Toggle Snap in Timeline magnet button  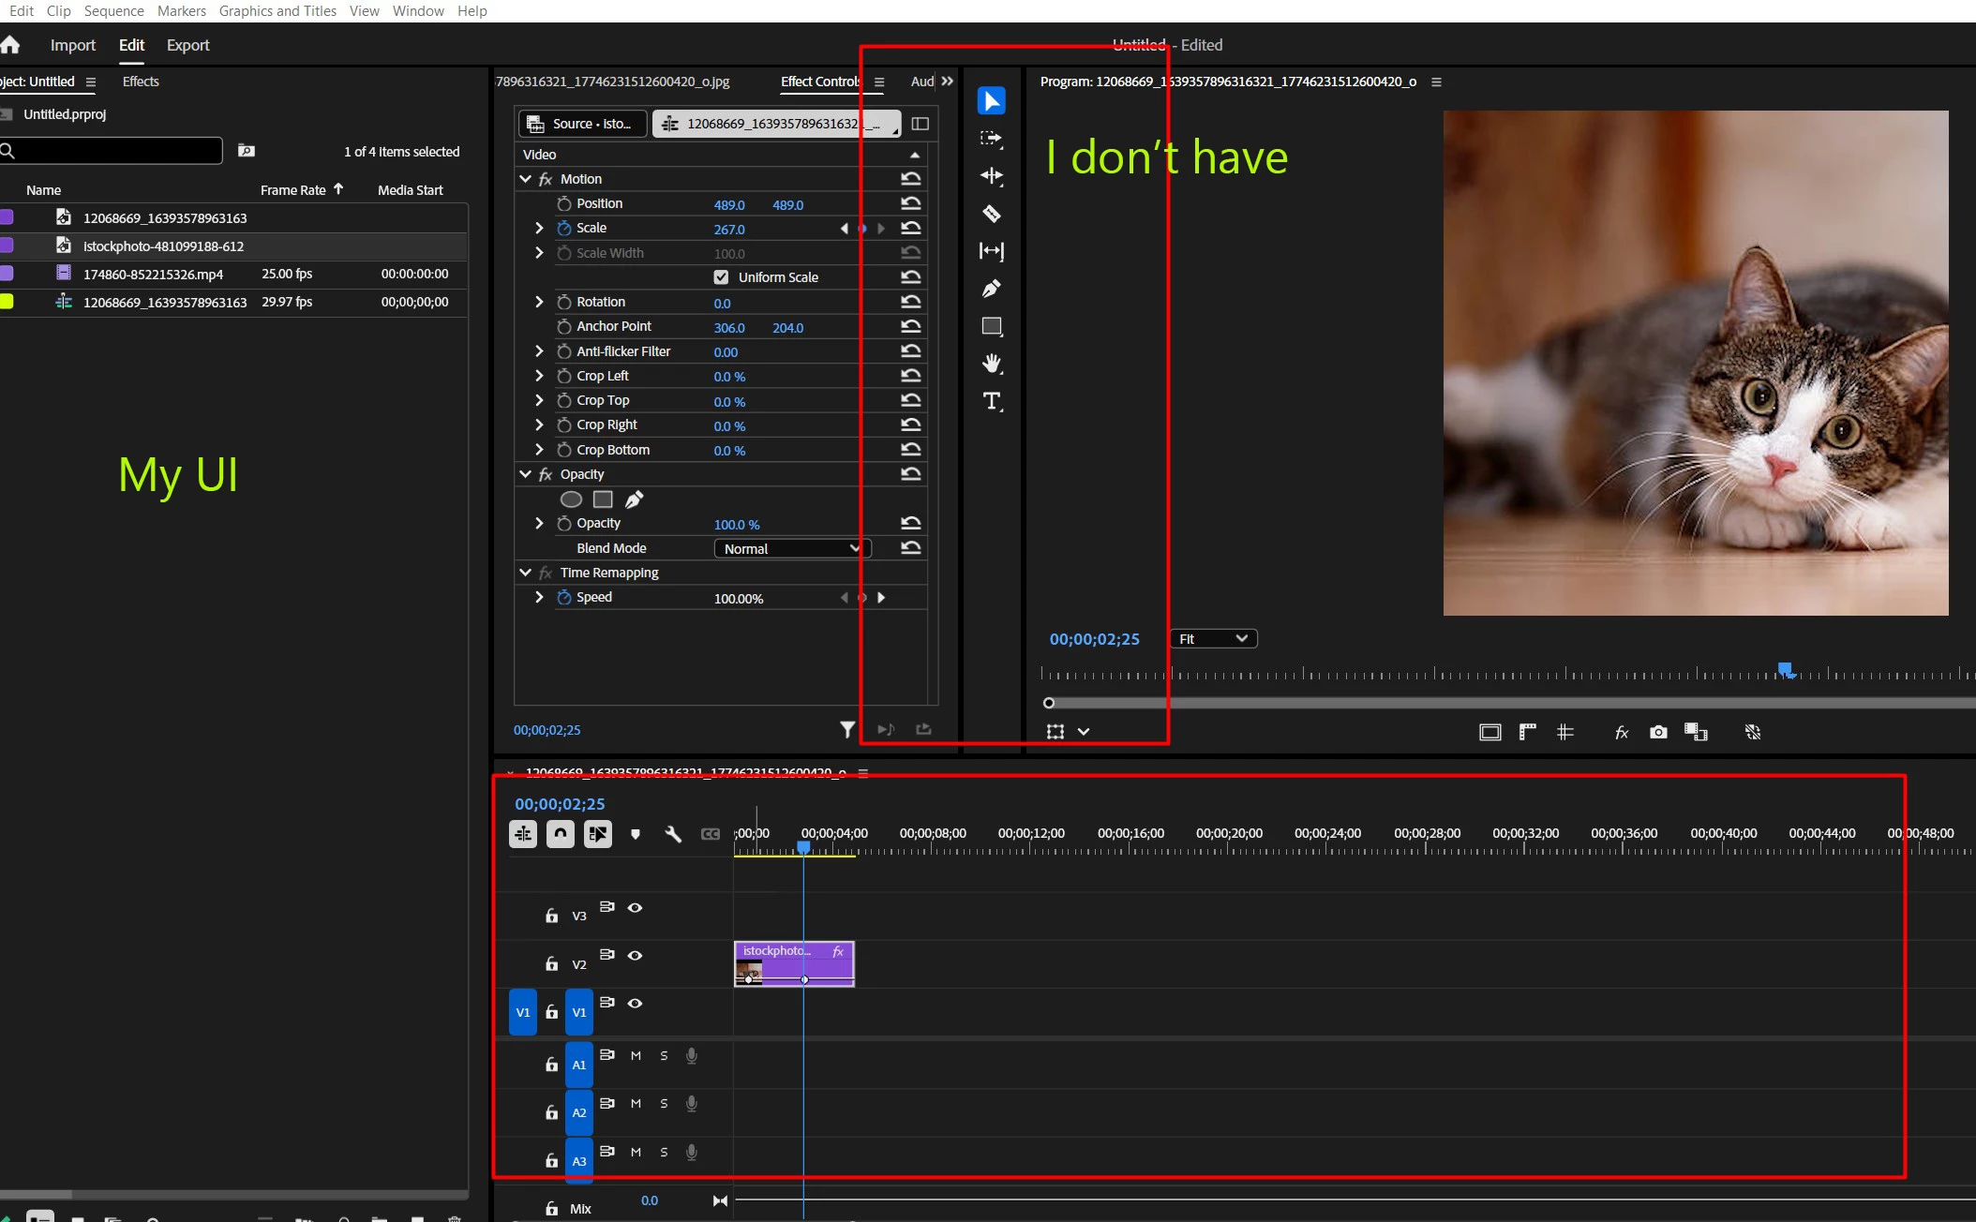(561, 834)
